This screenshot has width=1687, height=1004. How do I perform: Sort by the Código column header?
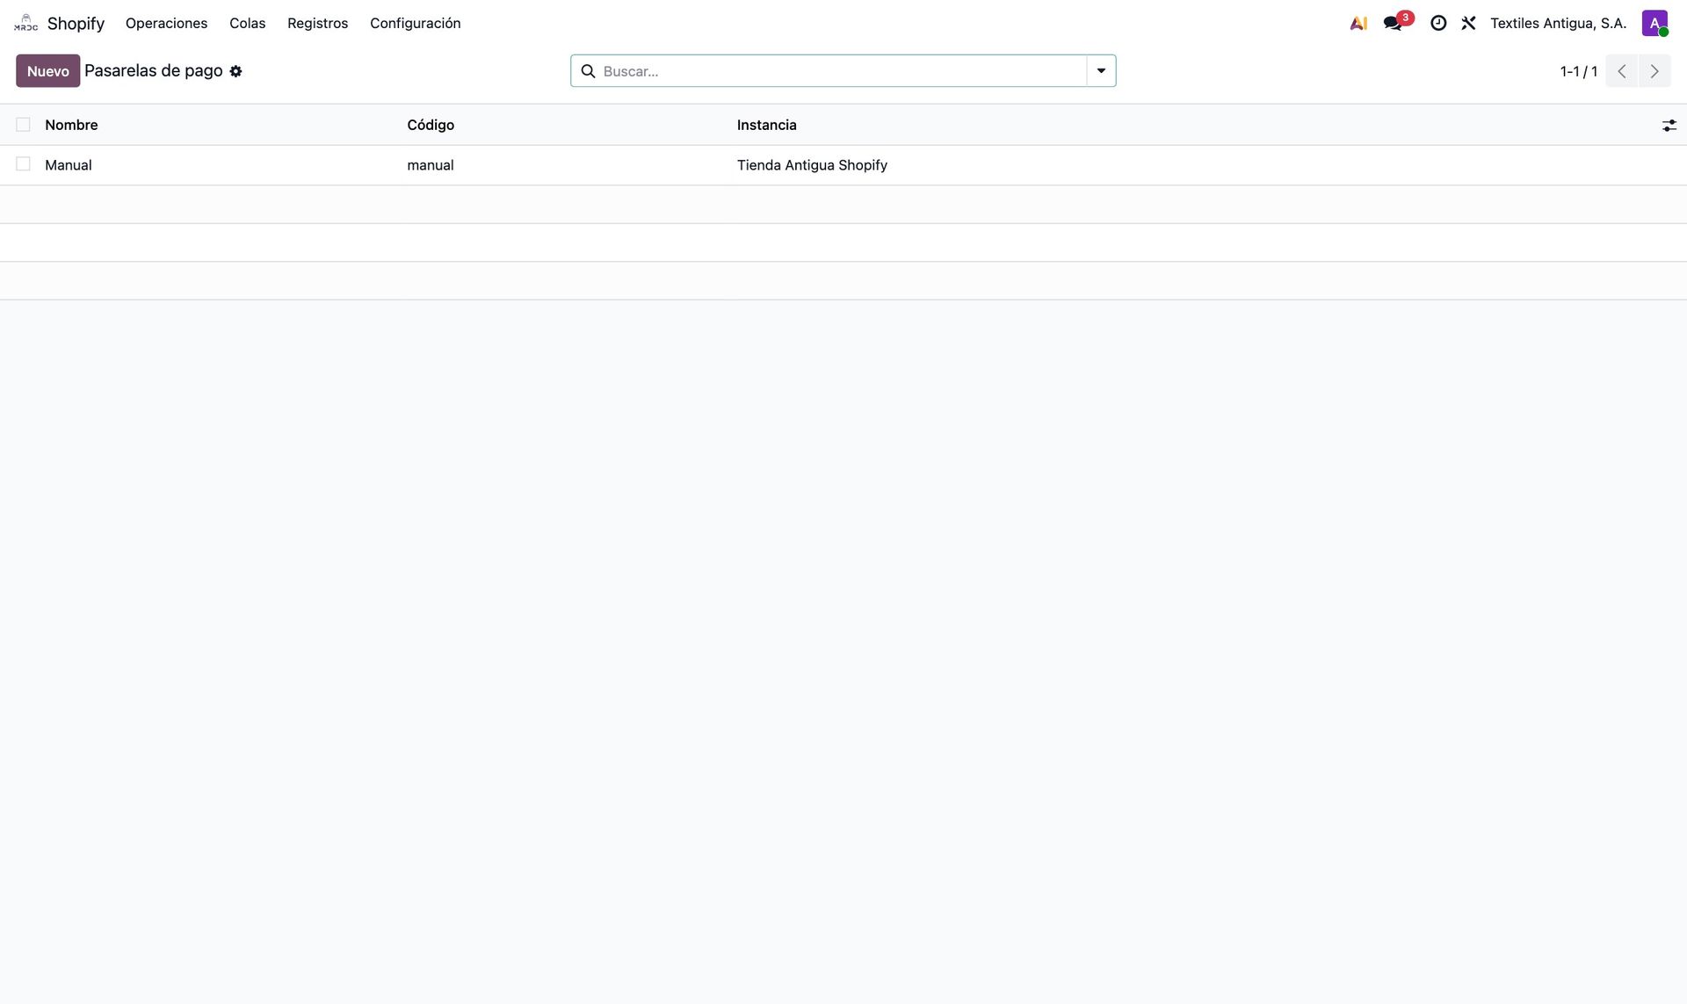pyautogui.click(x=431, y=125)
